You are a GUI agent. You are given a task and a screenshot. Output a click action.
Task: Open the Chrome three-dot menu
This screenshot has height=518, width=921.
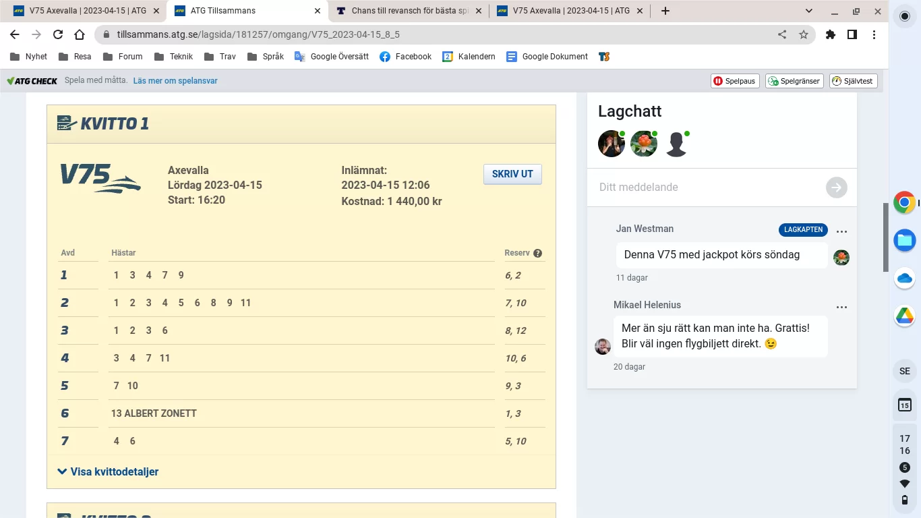(x=874, y=34)
